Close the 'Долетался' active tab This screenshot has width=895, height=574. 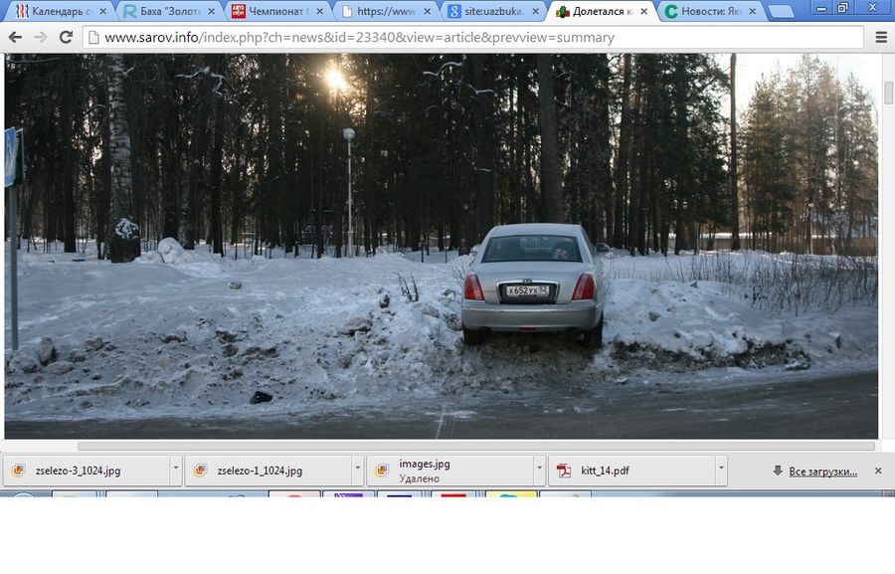coord(643,12)
